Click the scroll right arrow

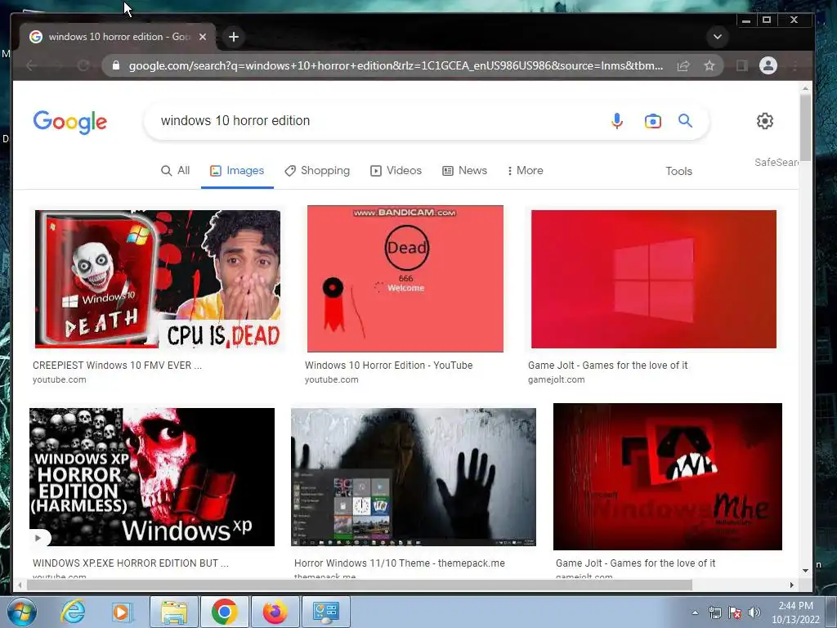point(791,585)
